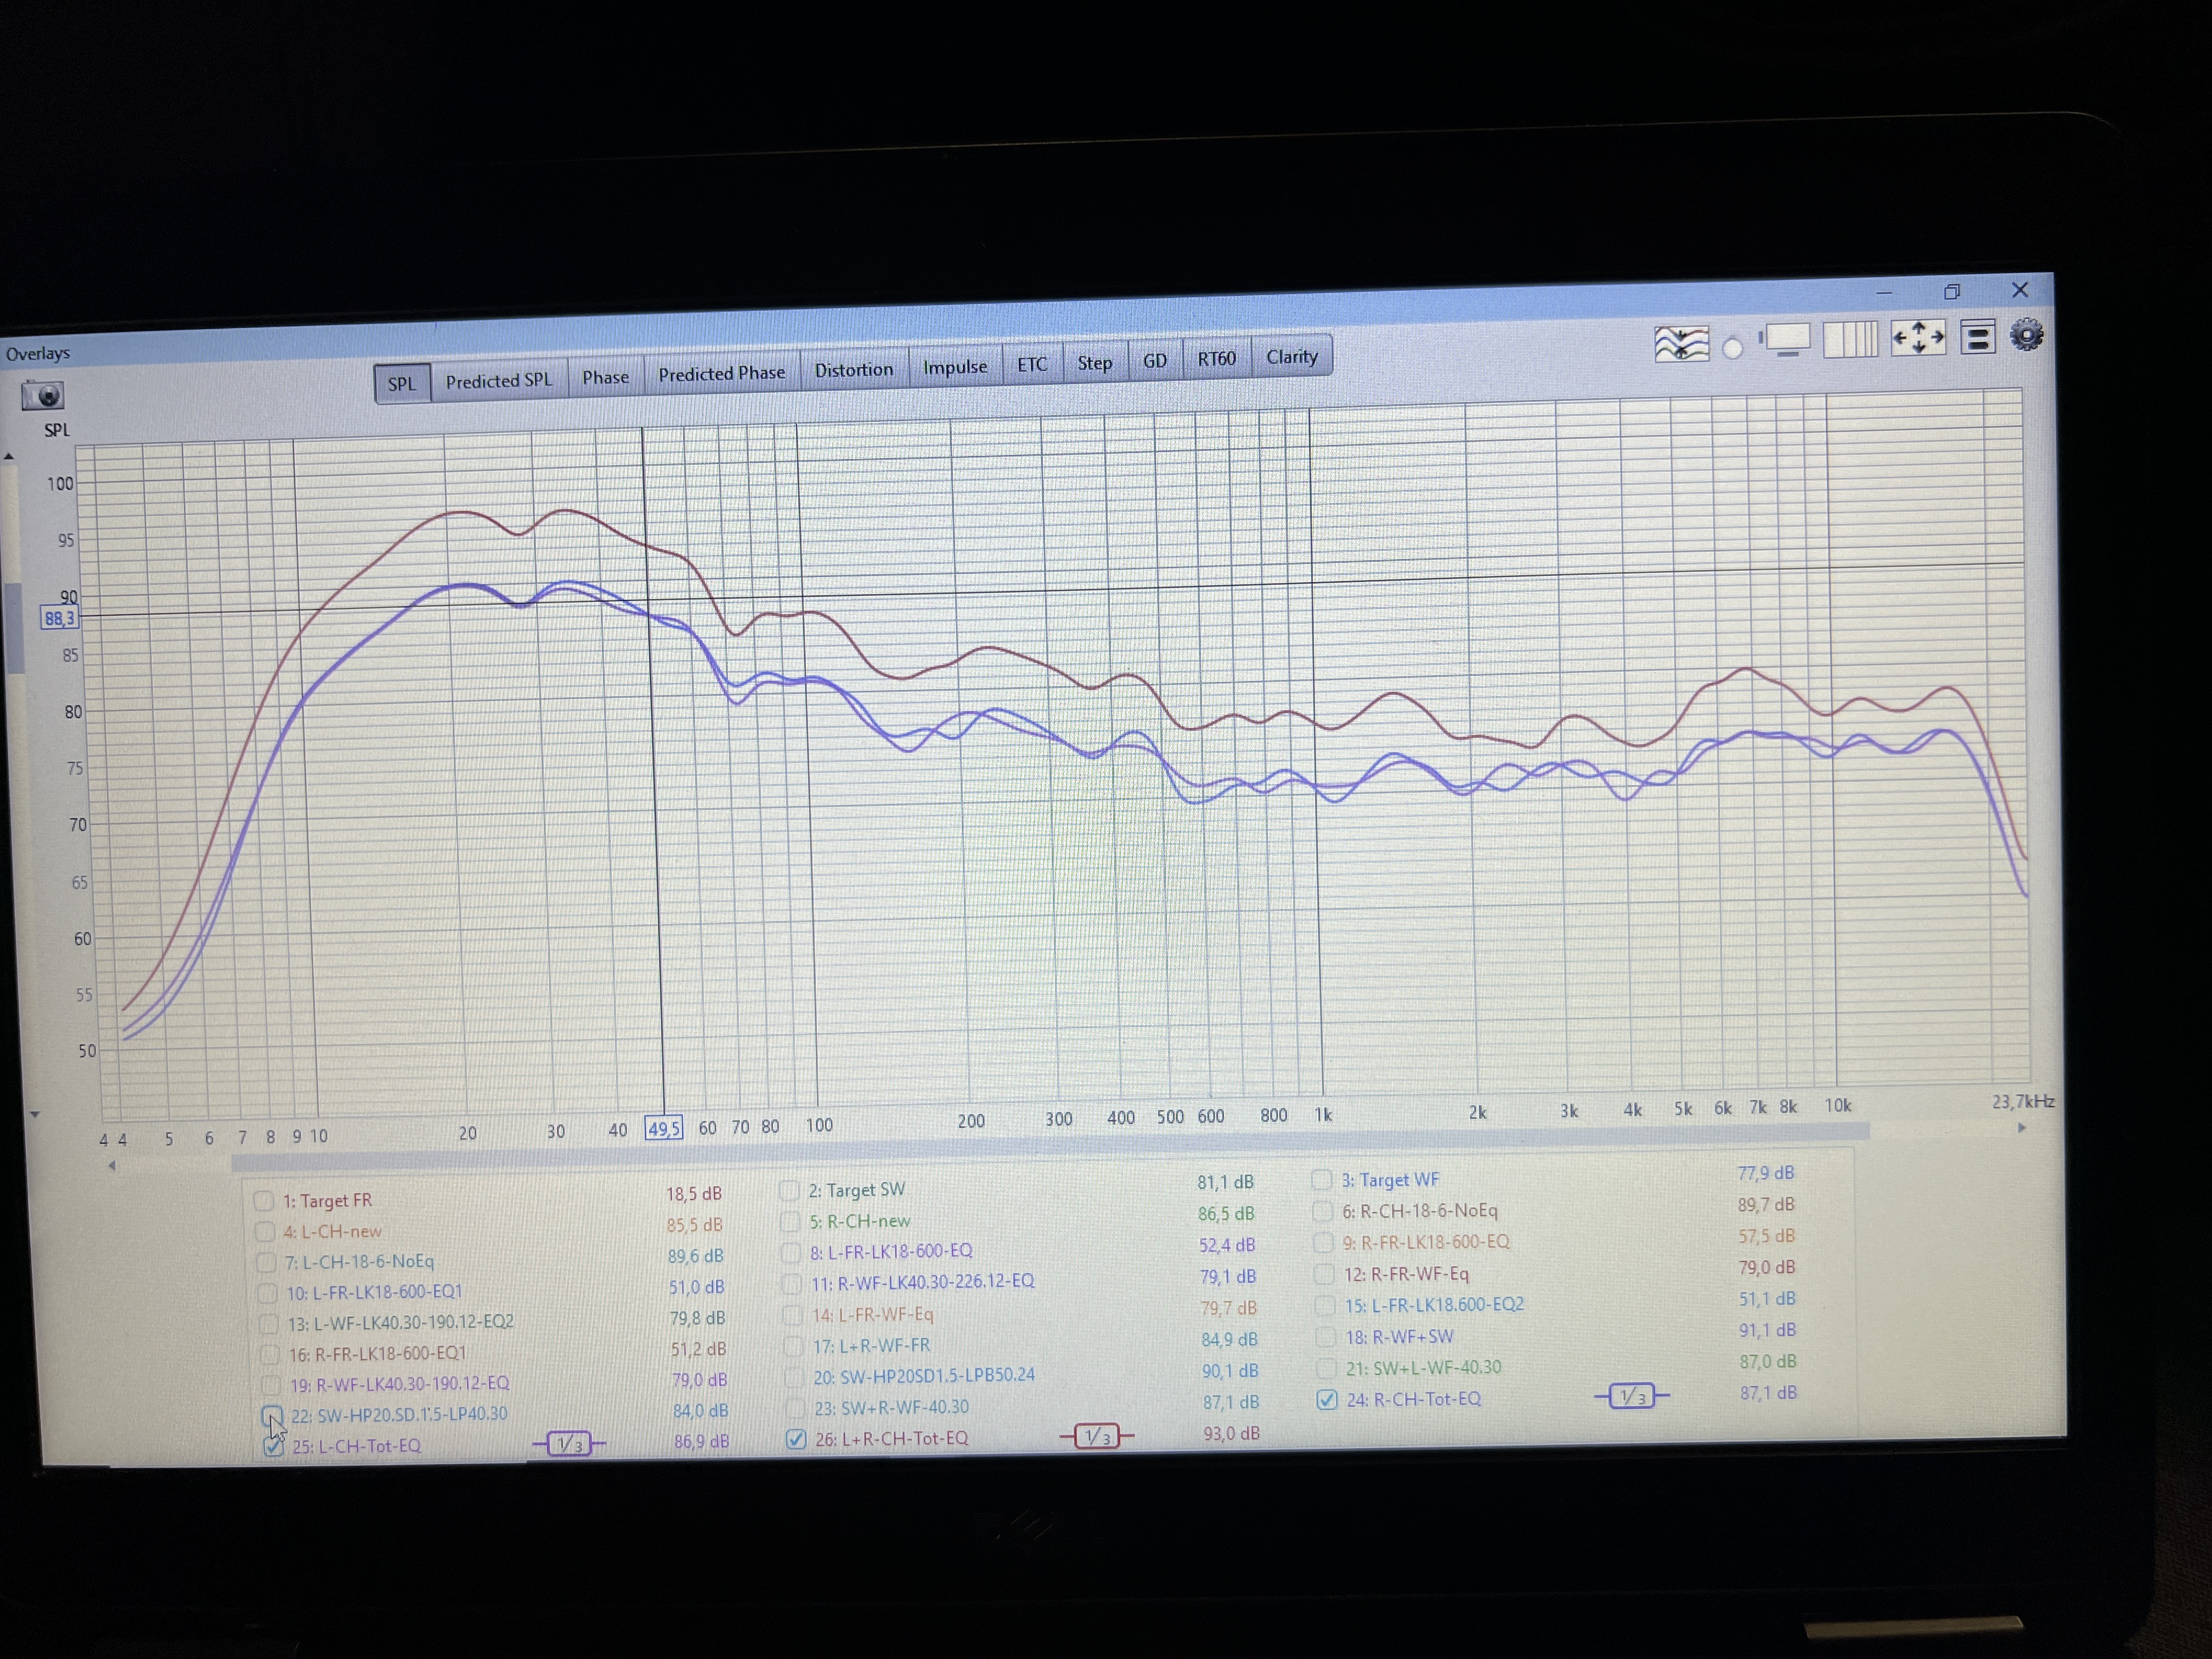2212x1659 pixels.
Task: Toggle frequency axis log/linear icon
Action: (1850, 339)
